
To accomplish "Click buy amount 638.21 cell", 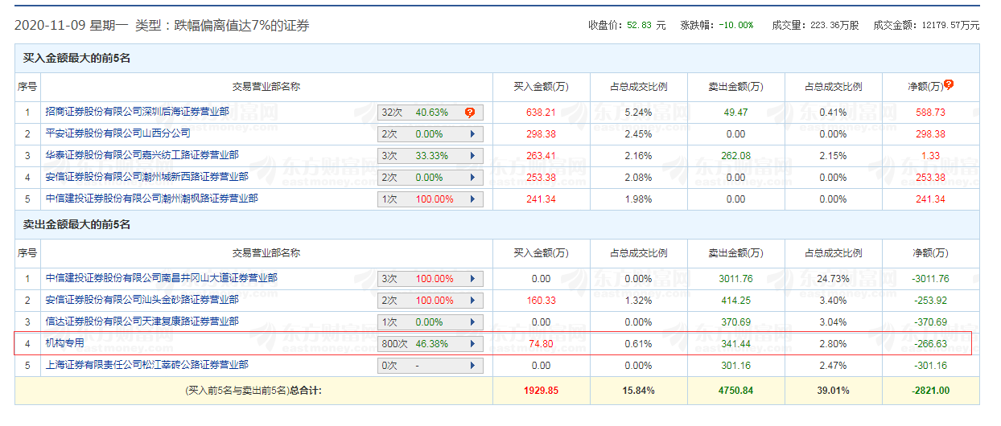I will [x=541, y=113].
